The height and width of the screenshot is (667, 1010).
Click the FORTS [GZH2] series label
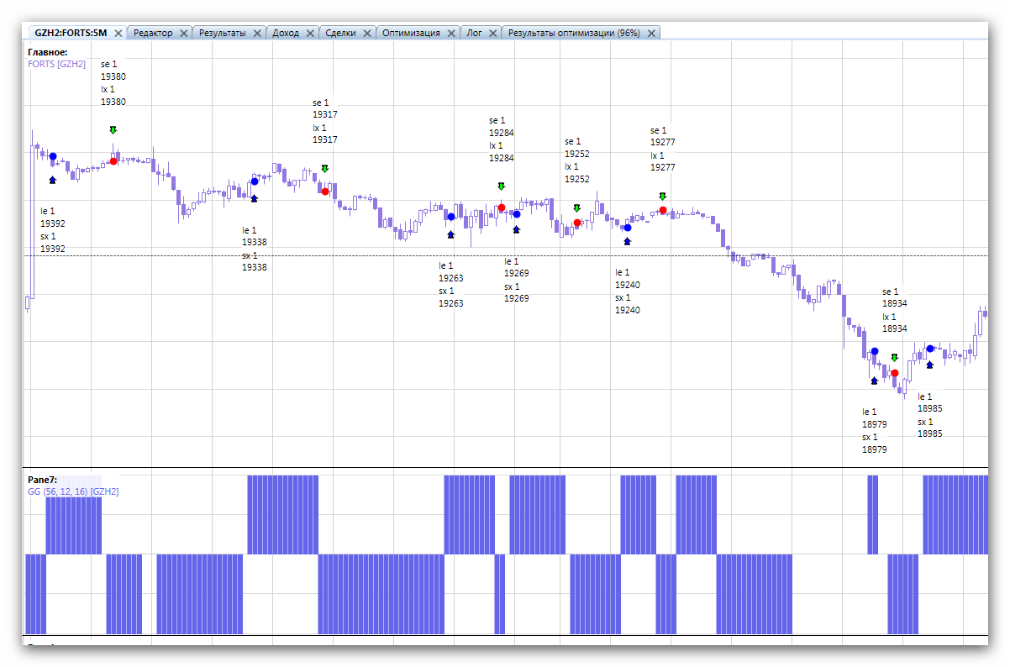(57, 64)
